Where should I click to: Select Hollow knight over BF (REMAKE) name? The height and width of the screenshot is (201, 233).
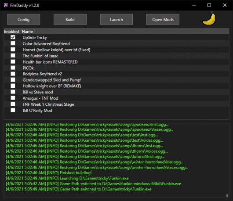[52, 86]
